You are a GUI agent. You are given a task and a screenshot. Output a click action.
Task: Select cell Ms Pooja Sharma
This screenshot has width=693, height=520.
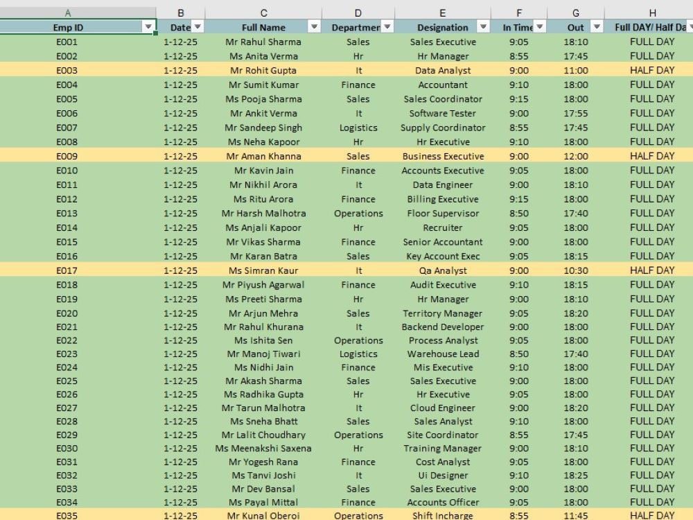(x=263, y=99)
